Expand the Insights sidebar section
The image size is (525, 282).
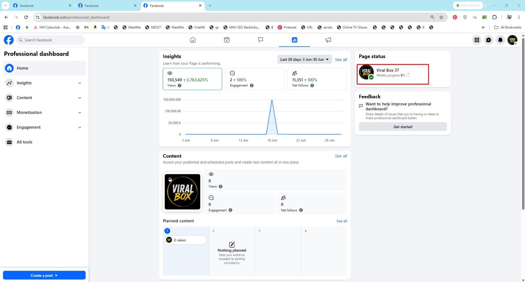pos(44,83)
